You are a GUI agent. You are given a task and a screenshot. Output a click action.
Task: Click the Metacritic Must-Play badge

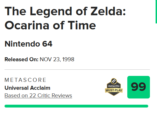(x=114, y=87)
